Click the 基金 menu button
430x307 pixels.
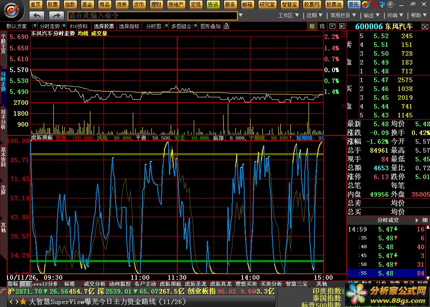(x=87, y=4)
